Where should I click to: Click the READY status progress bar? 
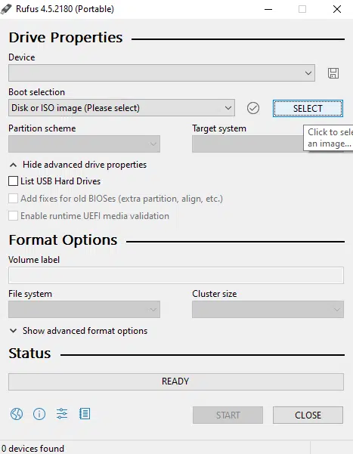176,381
